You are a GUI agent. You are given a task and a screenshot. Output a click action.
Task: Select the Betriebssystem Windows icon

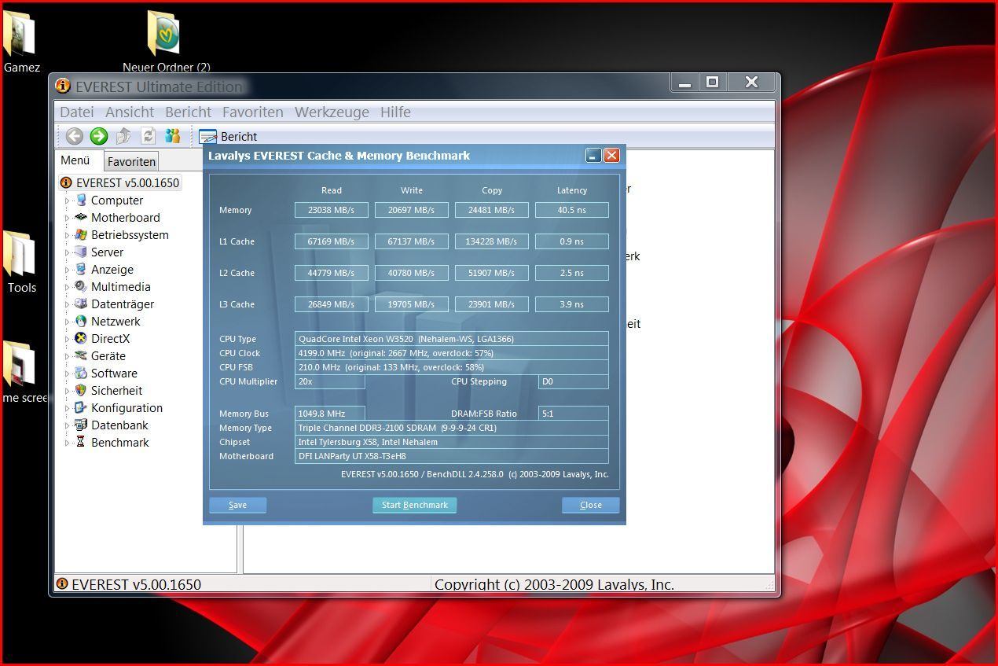(x=80, y=235)
